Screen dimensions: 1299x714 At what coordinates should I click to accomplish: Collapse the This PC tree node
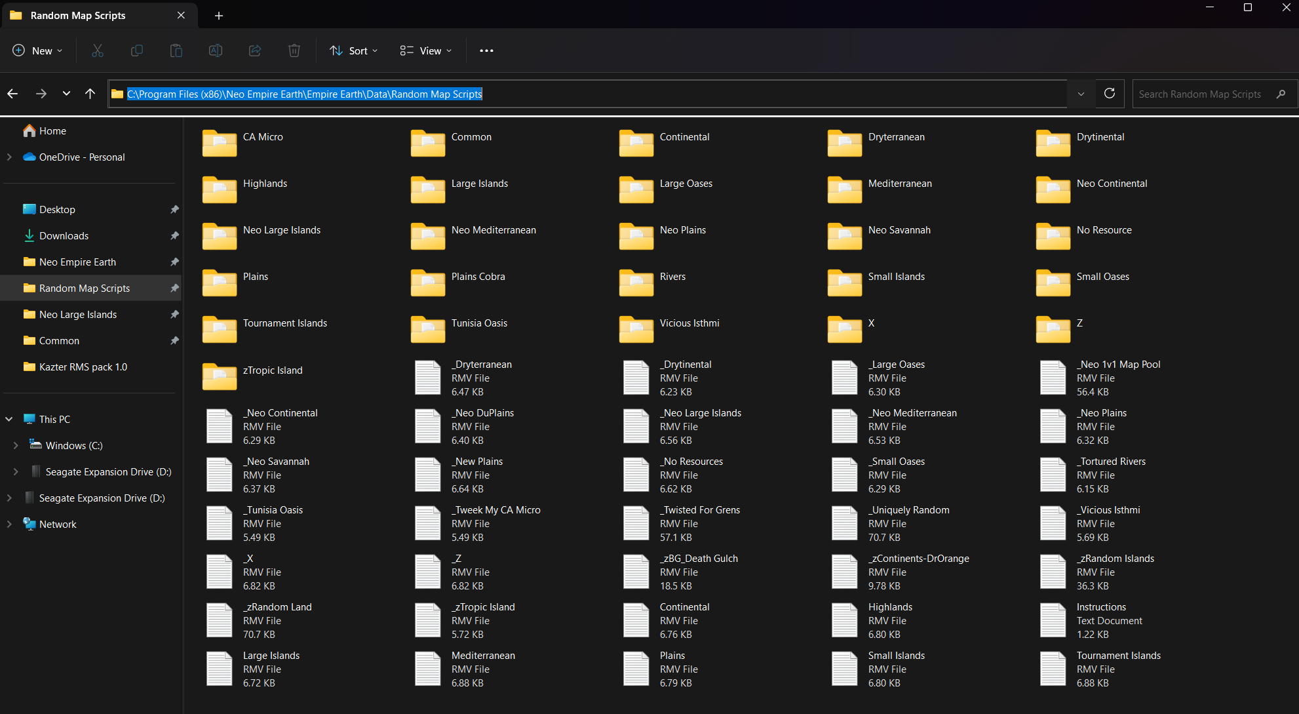tap(9, 420)
